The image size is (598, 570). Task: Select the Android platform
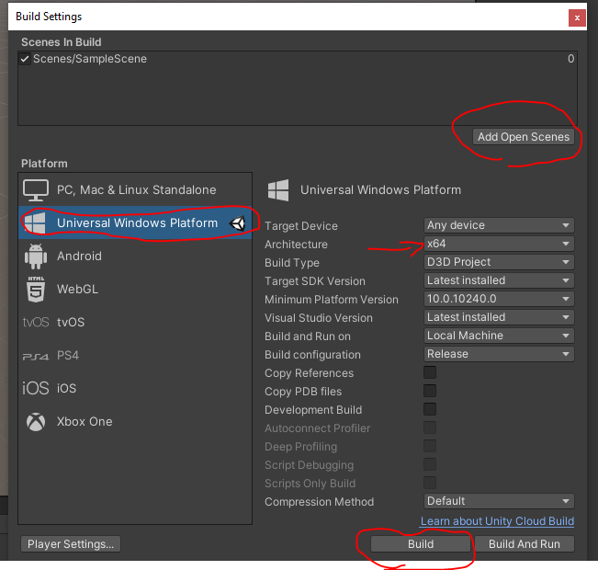click(x=135, y=256)
